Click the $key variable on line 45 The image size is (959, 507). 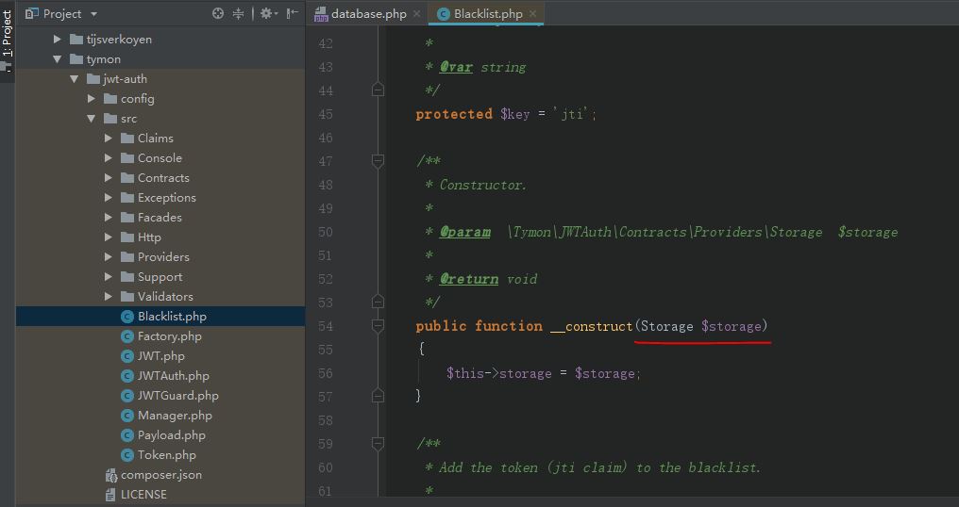[515, 114]
